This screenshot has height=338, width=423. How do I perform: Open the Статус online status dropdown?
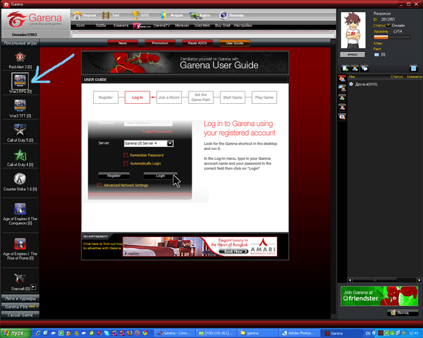(x=389, y=25)
